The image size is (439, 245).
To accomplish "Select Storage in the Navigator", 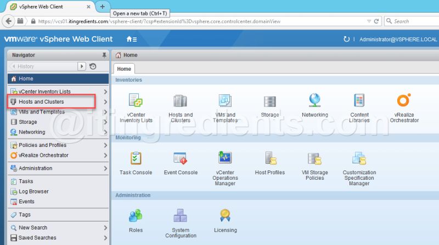I will pos(58,122).
